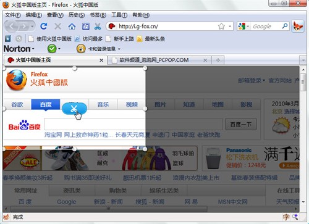
Task: Click the stop loading X icon
Action: point(58,27)
